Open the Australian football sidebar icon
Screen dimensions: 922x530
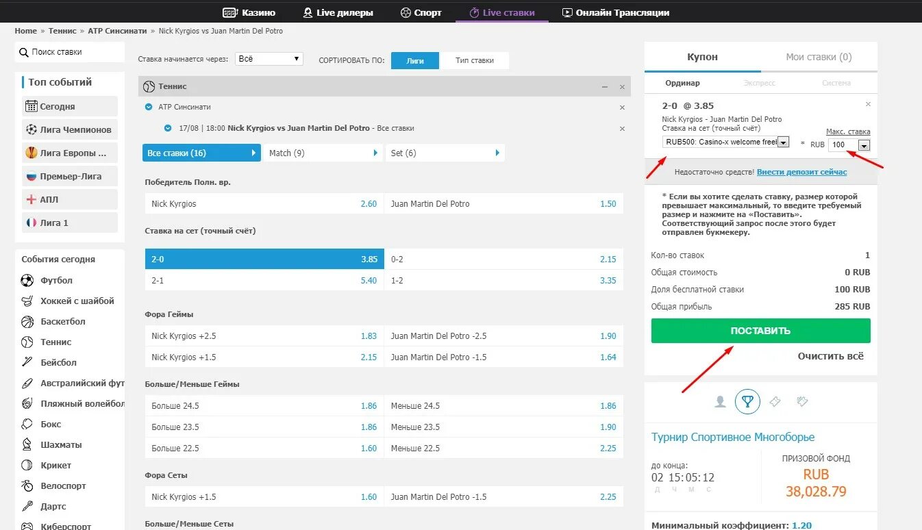coord(27,383)
